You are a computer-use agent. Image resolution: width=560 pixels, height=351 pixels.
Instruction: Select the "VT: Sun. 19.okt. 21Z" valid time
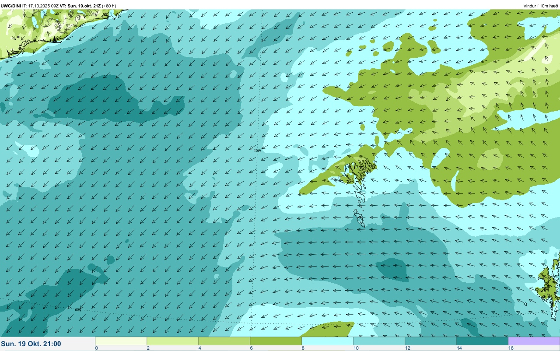pos(80,6)
